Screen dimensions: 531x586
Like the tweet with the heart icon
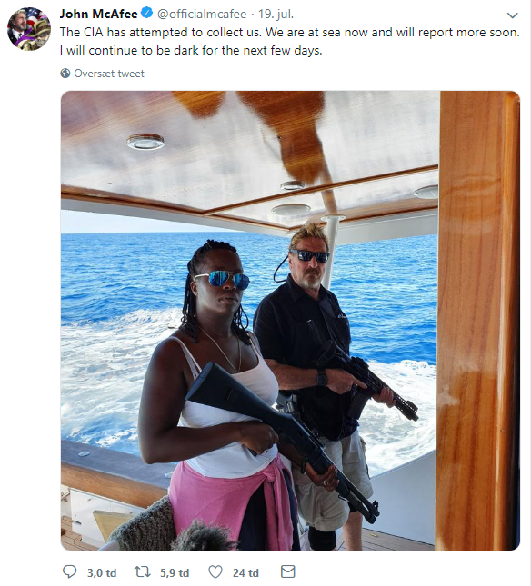(x=215, y=571)
